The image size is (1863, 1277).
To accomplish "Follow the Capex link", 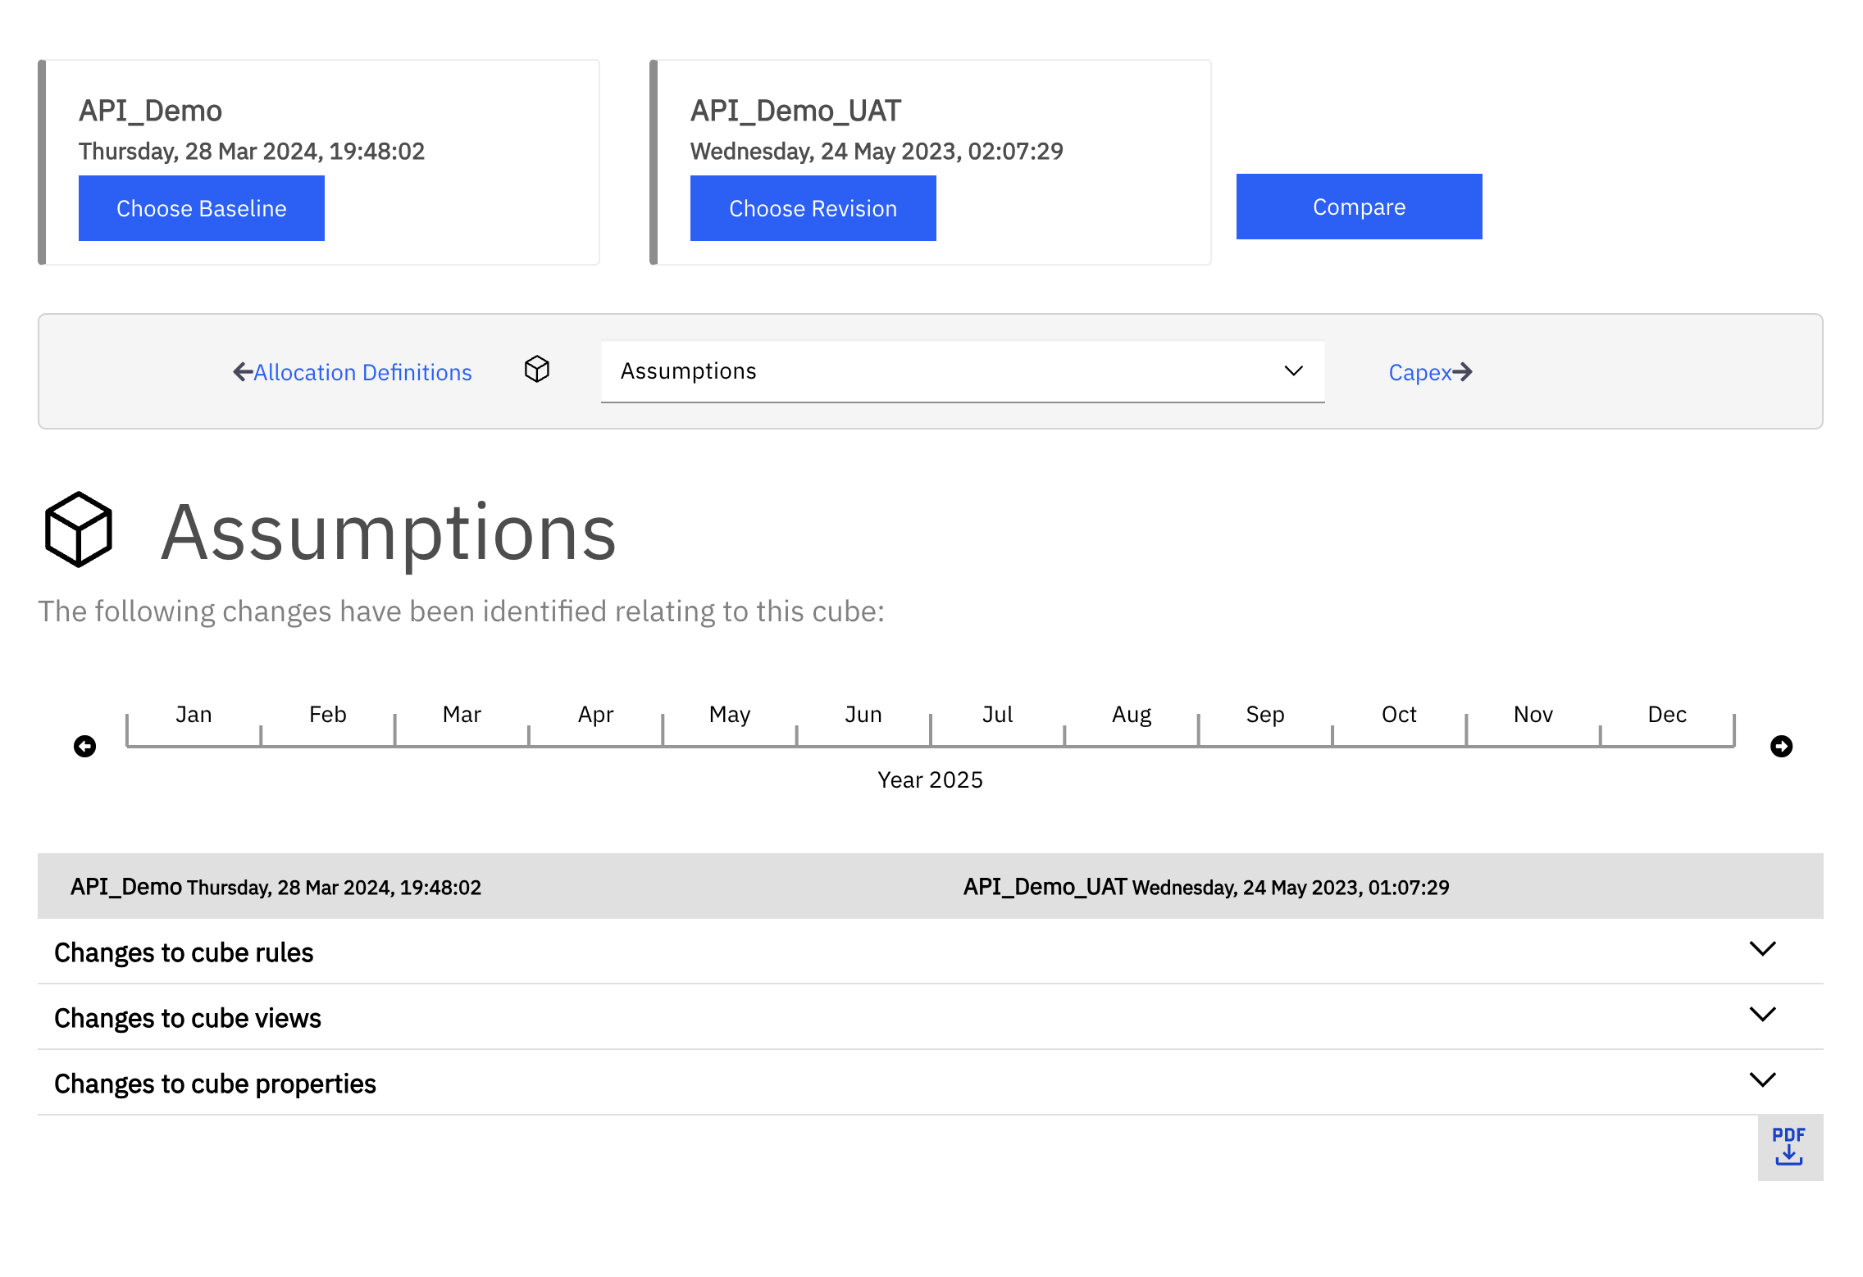I will 1420,372.
